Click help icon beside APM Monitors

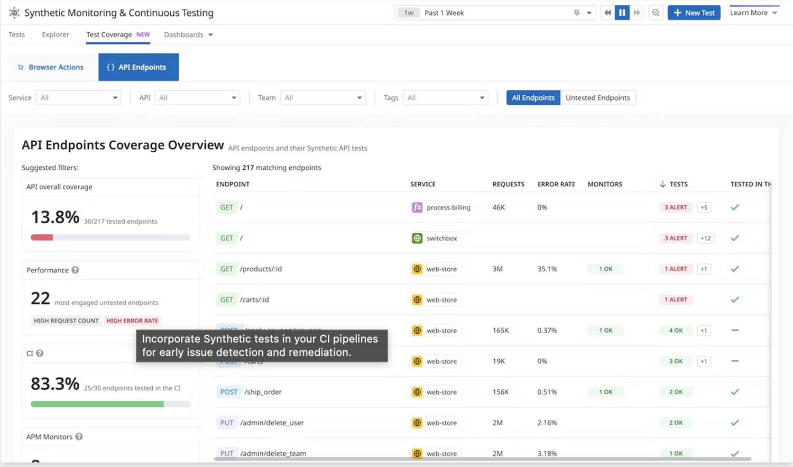click(79, 437)
